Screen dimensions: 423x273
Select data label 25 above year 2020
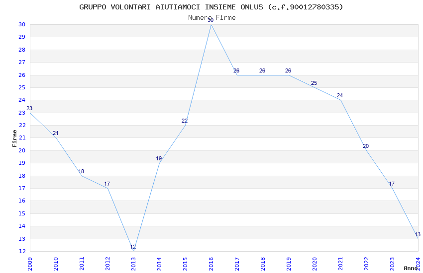click(x=314, y=83)
